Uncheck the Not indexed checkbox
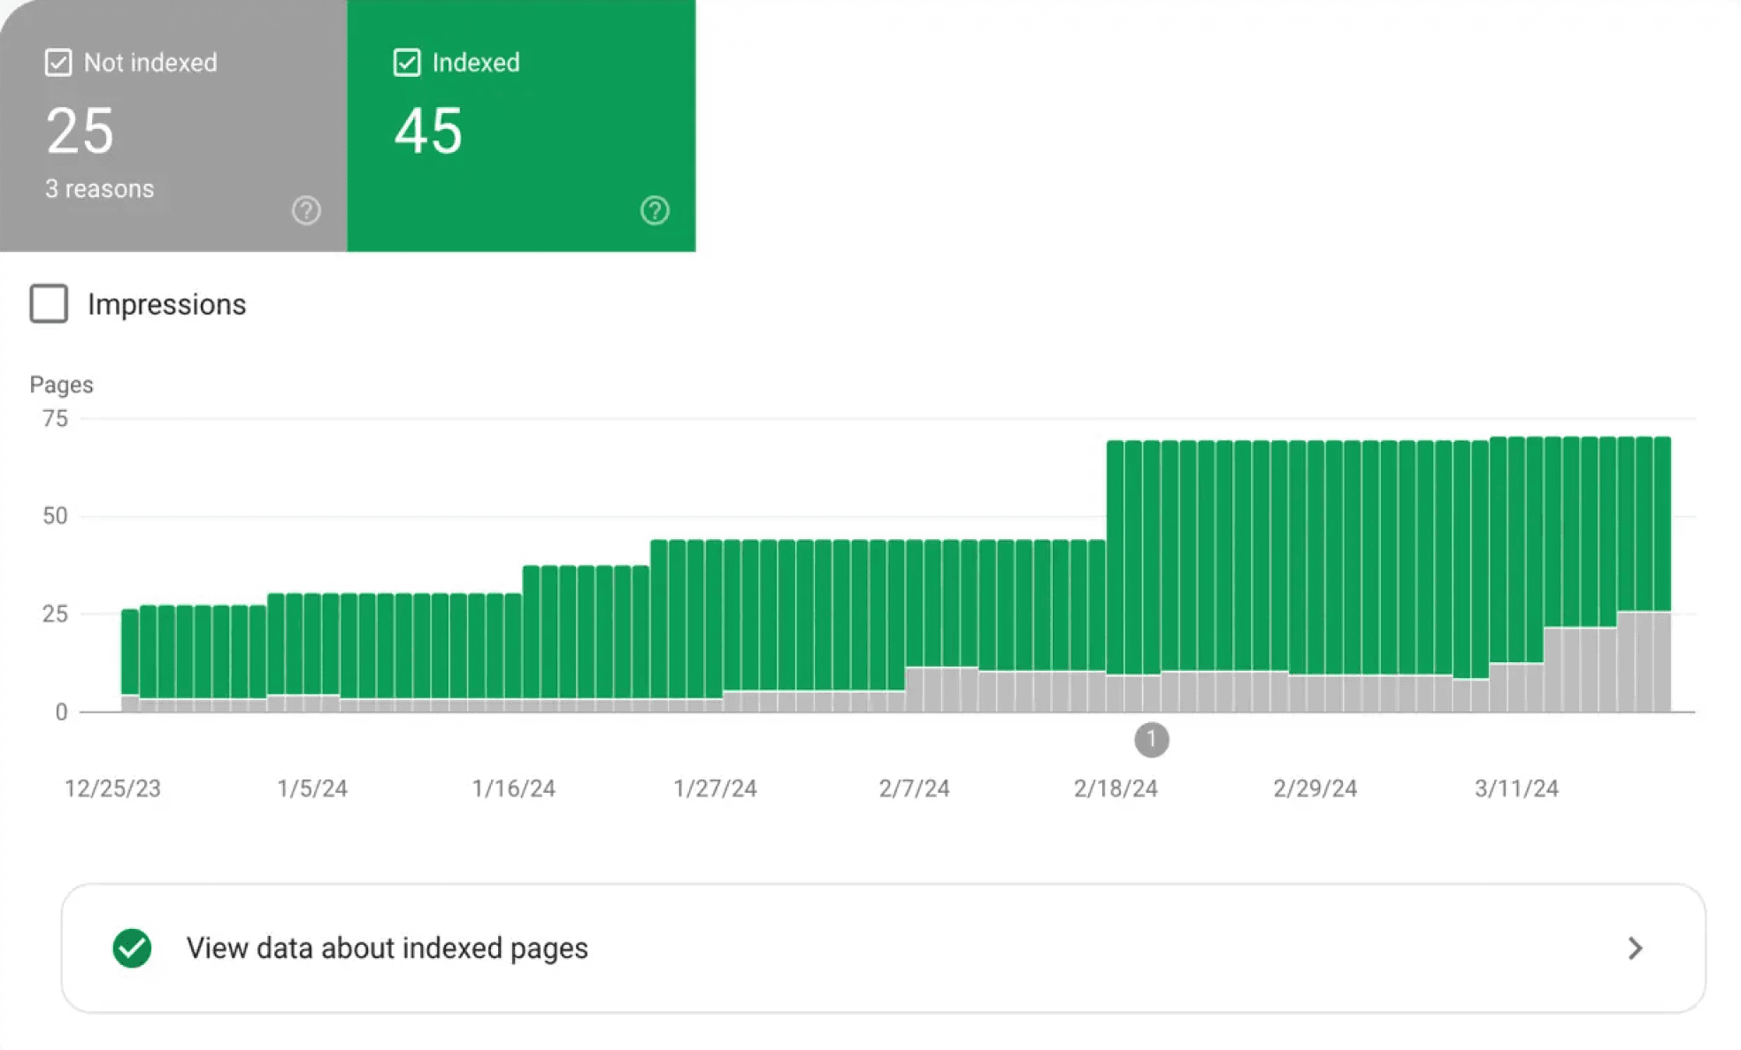This screenshot has height=1050, width=1741. coord(58,63)
